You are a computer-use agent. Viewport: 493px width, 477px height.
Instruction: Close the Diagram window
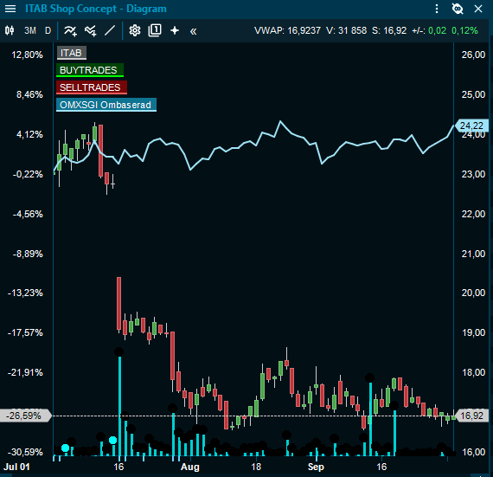tap(478, 9)
